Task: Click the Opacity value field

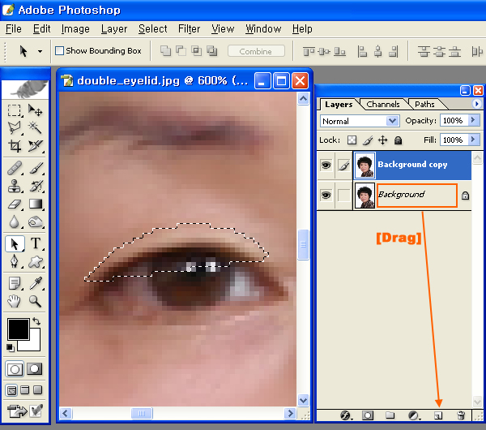Action: (453, 120)
